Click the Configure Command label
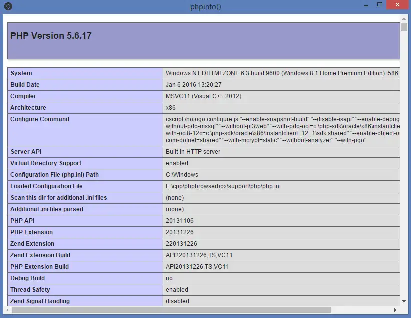 click(x=40, y=119)
